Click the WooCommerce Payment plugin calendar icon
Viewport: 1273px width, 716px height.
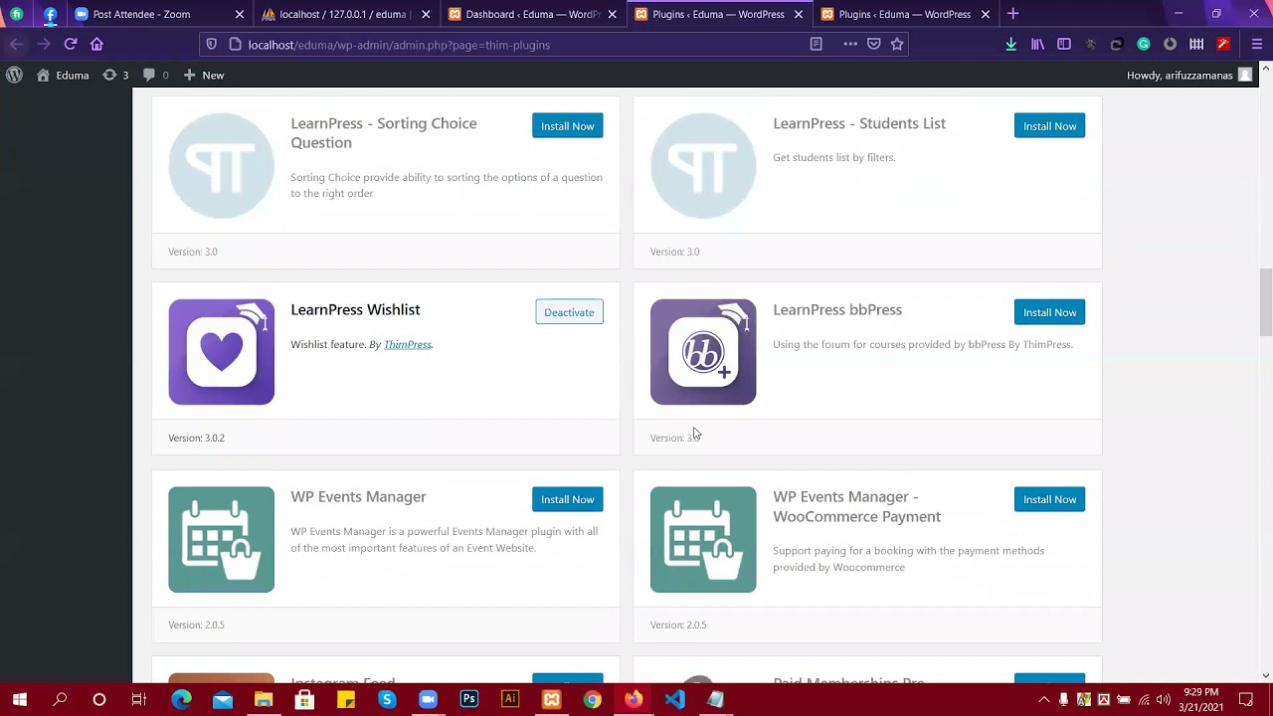[703, 539]
